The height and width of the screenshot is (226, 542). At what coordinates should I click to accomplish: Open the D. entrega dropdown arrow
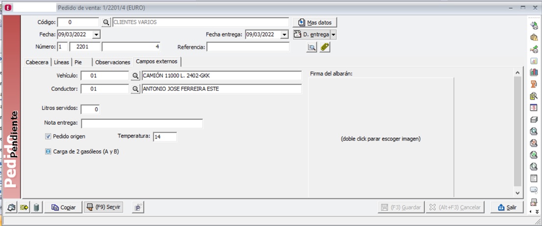[333, 35]
